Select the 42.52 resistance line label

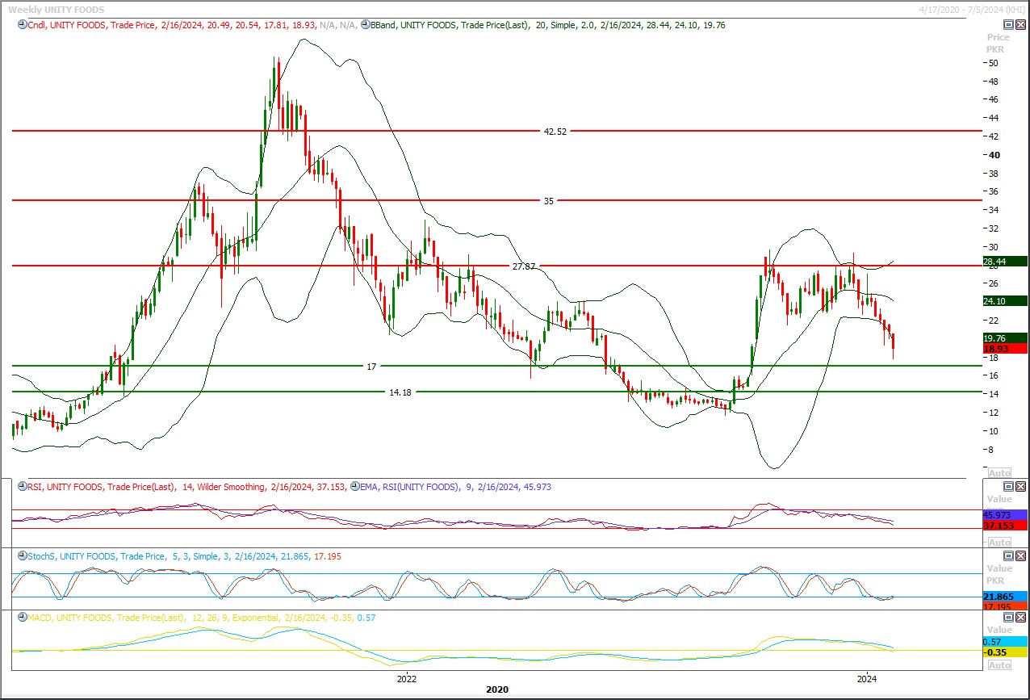(555, 131)
